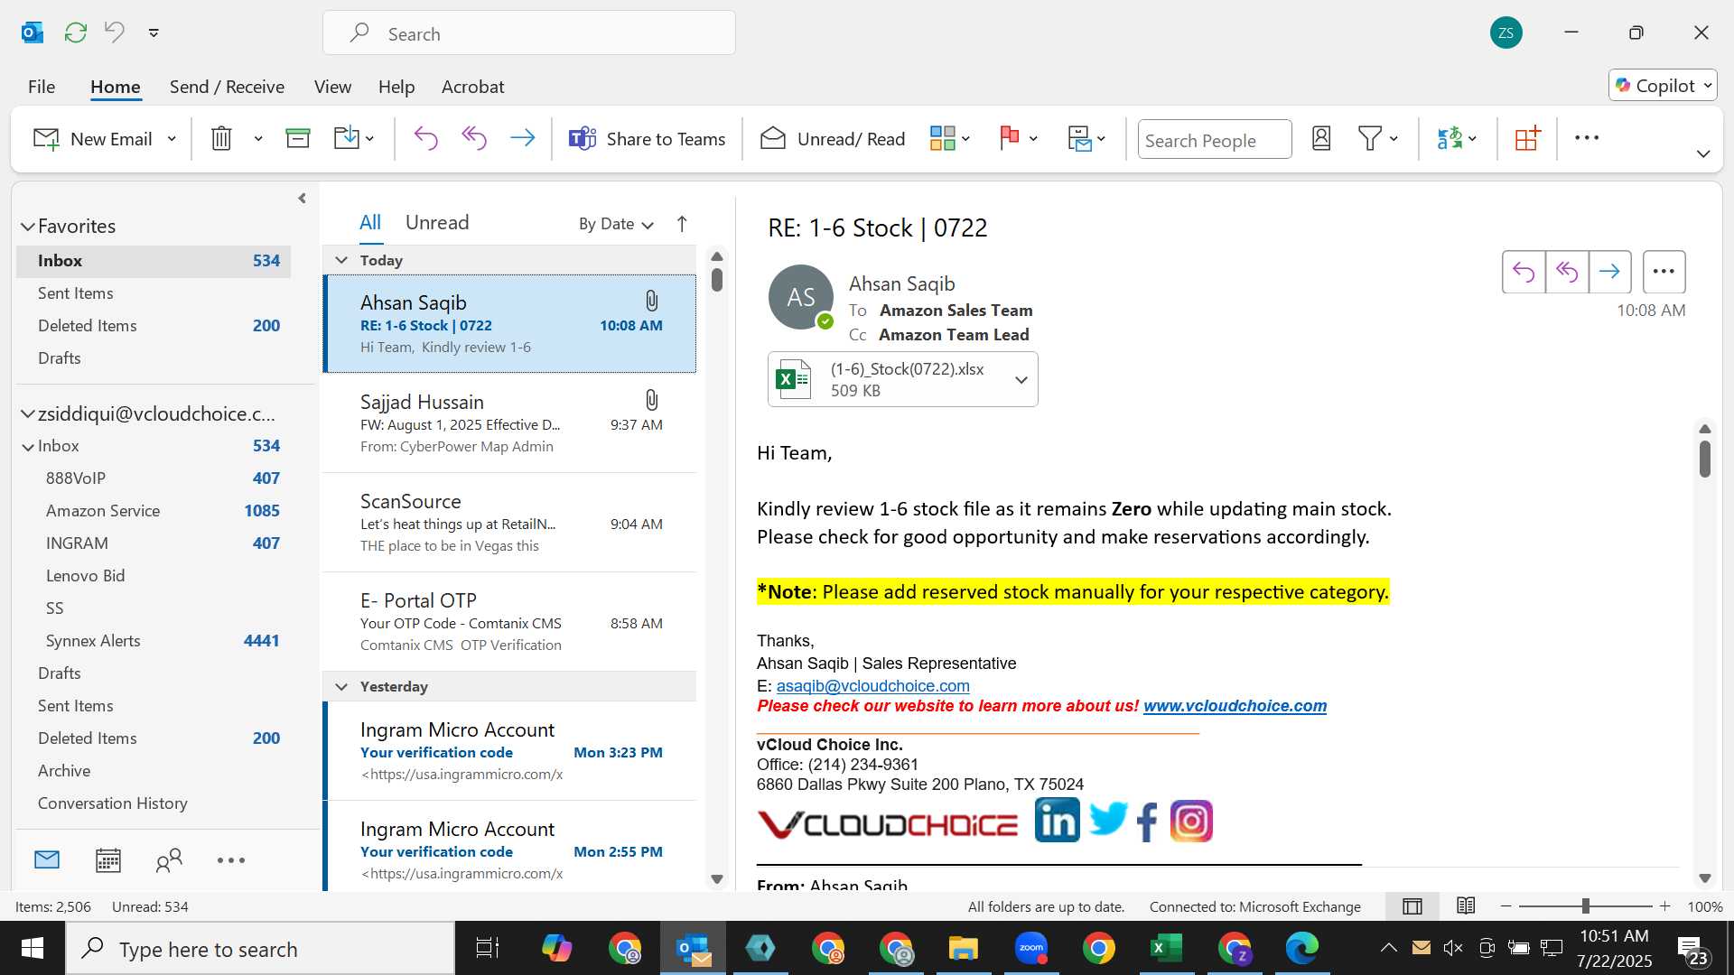Click the Reply All icon in ribbon

[x=474, y=138]
